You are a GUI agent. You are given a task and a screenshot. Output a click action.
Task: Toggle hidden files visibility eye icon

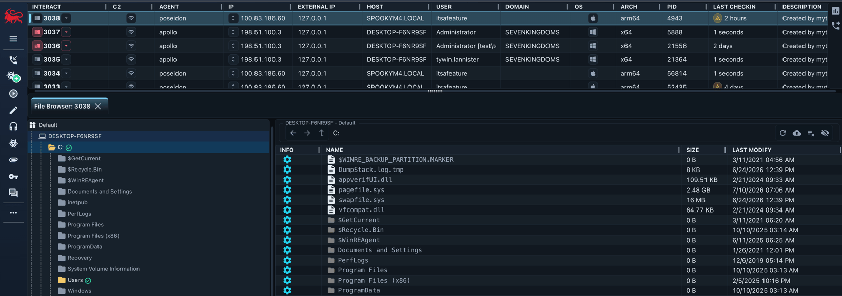click(825, 133)
